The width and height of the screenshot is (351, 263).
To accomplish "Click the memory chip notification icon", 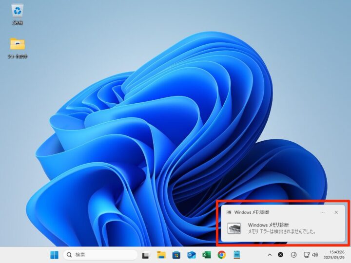I will click(x=234, y=228).
